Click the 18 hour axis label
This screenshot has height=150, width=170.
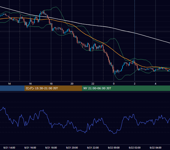51,84
